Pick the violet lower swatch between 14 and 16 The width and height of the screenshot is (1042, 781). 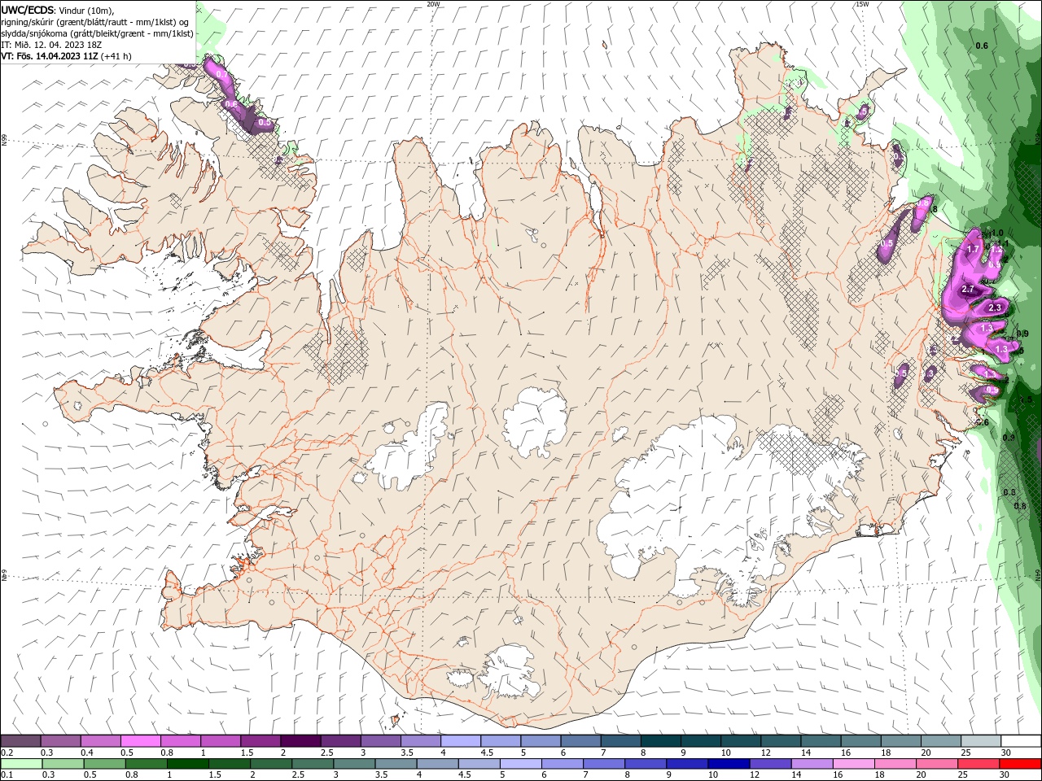click(x=811, y=764)
